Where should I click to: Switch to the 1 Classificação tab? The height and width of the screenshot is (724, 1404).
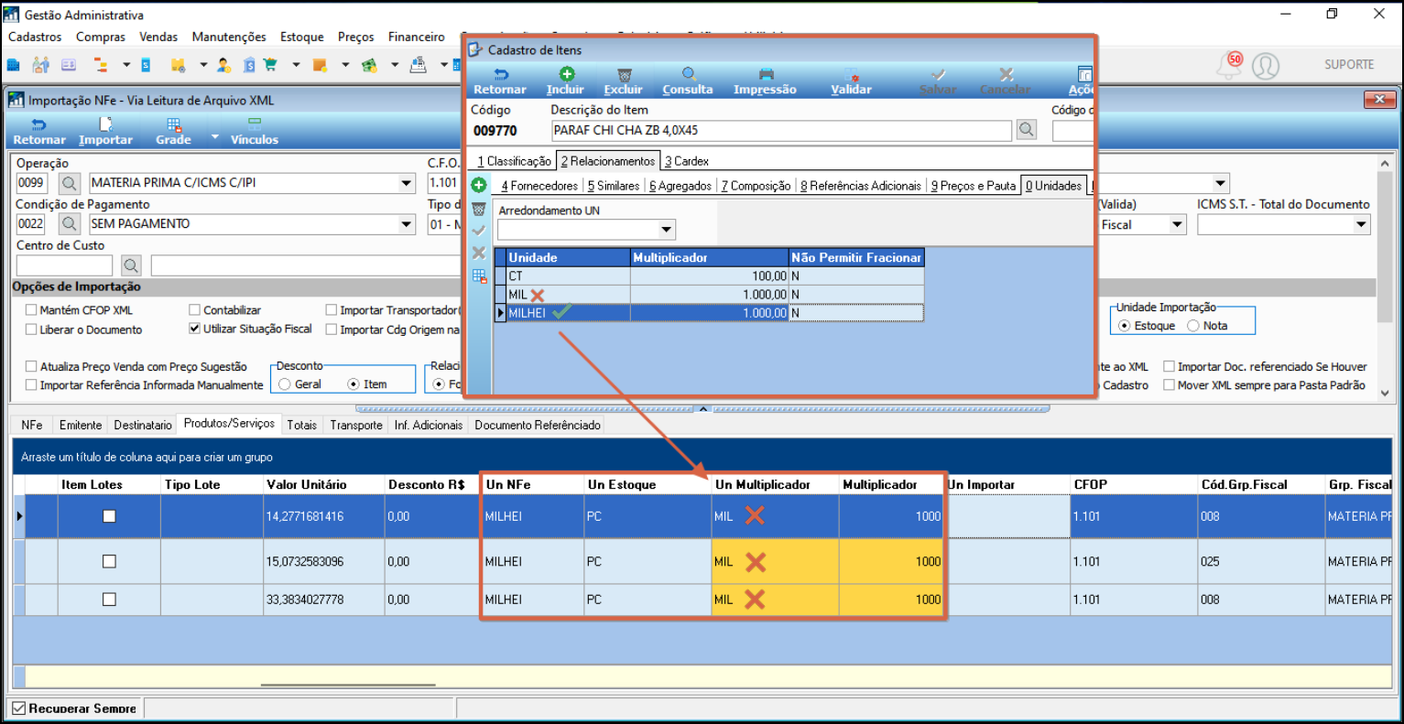[x=514, y=161]
